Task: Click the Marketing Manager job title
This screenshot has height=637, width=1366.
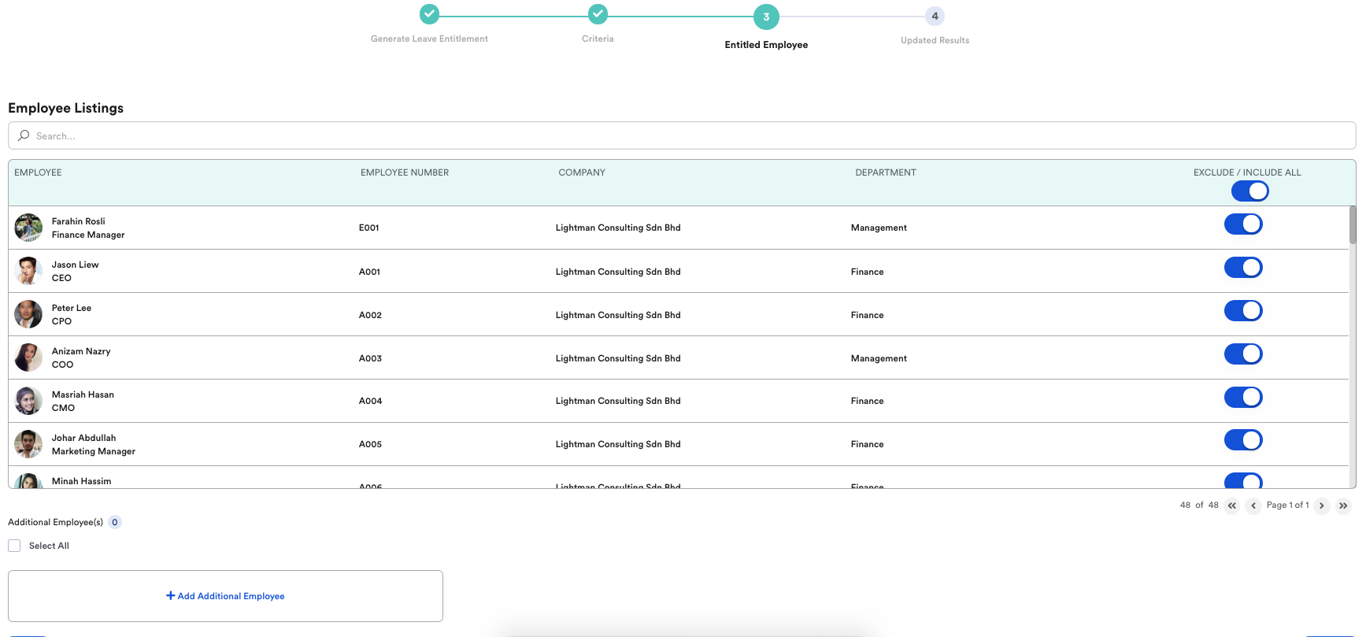Action: [94, 451]
